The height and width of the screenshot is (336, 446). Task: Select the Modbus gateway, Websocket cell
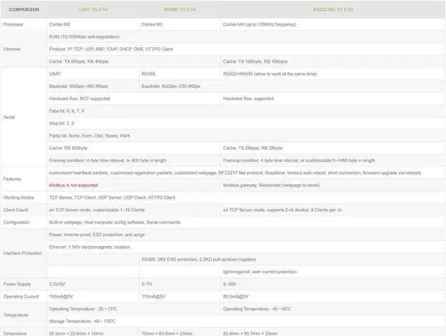[x=332, y=185]
